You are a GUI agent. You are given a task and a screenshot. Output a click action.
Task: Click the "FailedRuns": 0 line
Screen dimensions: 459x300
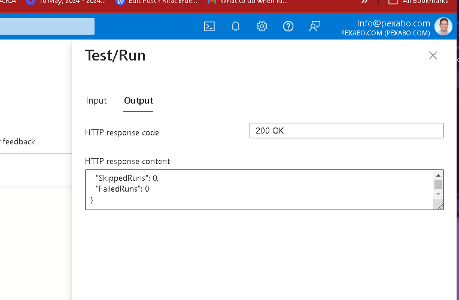click(122, 189)
